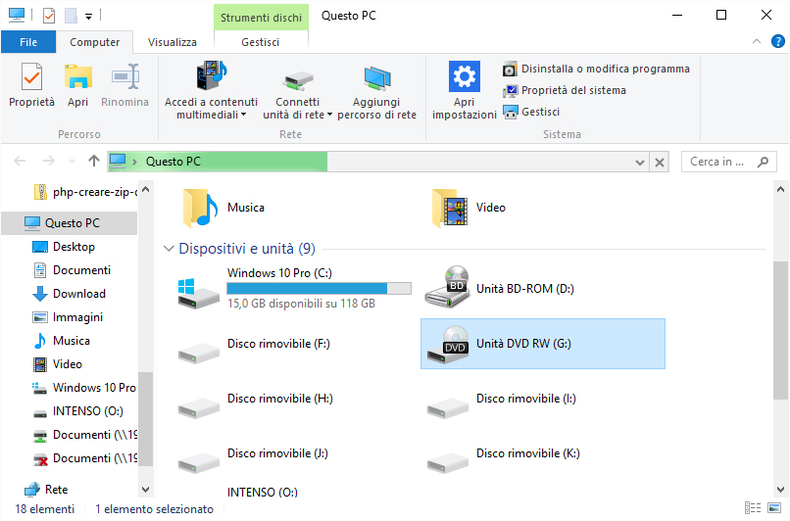Click Aggiungi percorso di rete icon
Viewport: 790px width, 521px height.
[x=376, y=78]
